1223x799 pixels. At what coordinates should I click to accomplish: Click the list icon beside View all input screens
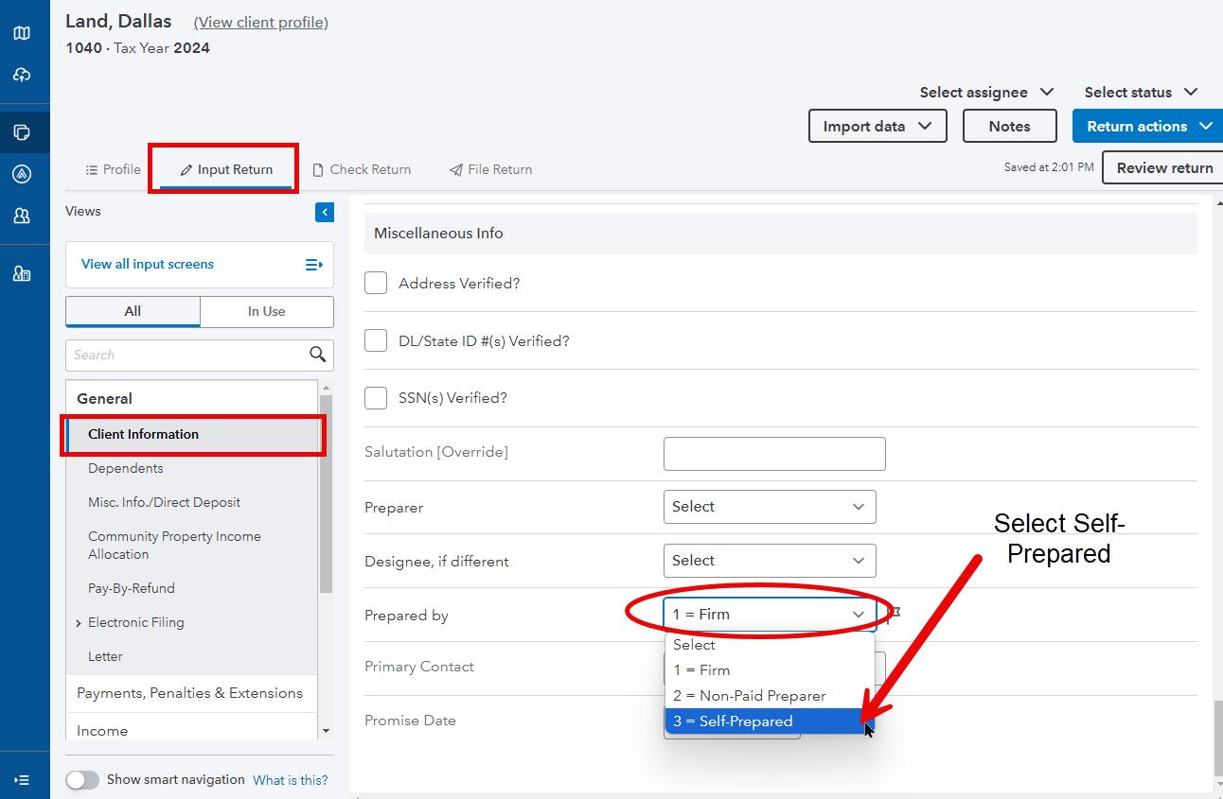tap(314, 265)
